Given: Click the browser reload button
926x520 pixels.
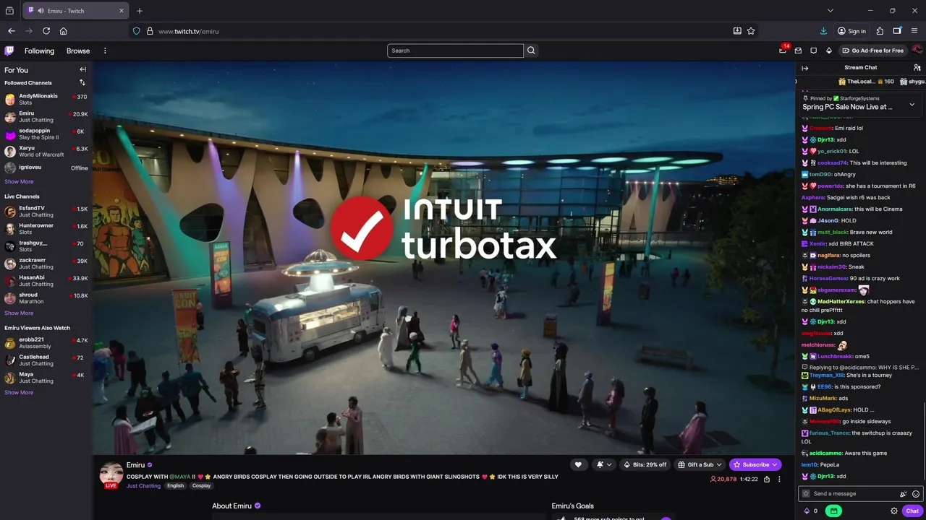Looking at the screenshot, I should [46, 31].
